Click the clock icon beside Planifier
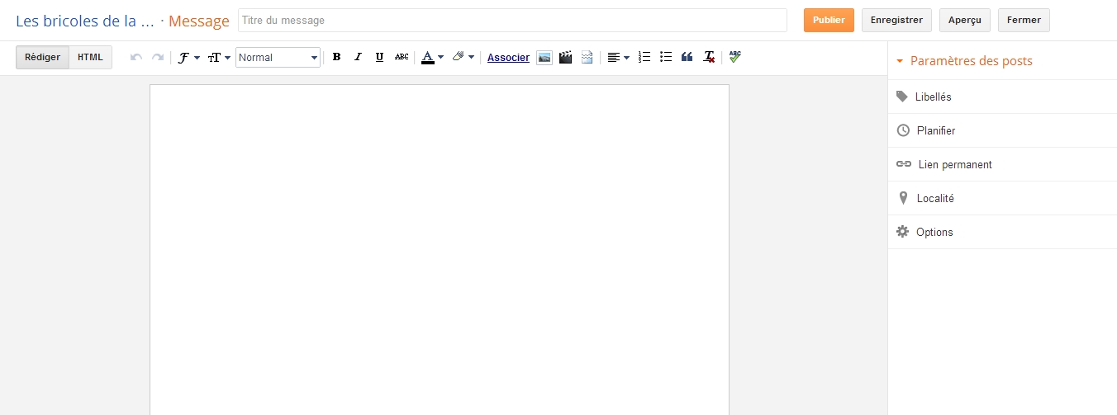 click(903, 130)
